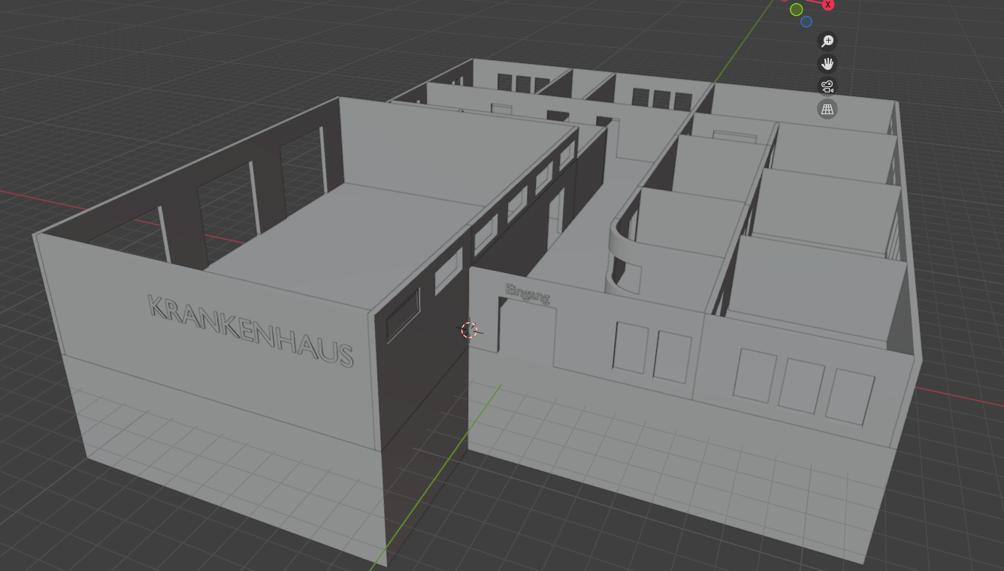The image size is (1004, 571).
Task: Click middle window in far back-right room
Action: pos(661,99)
